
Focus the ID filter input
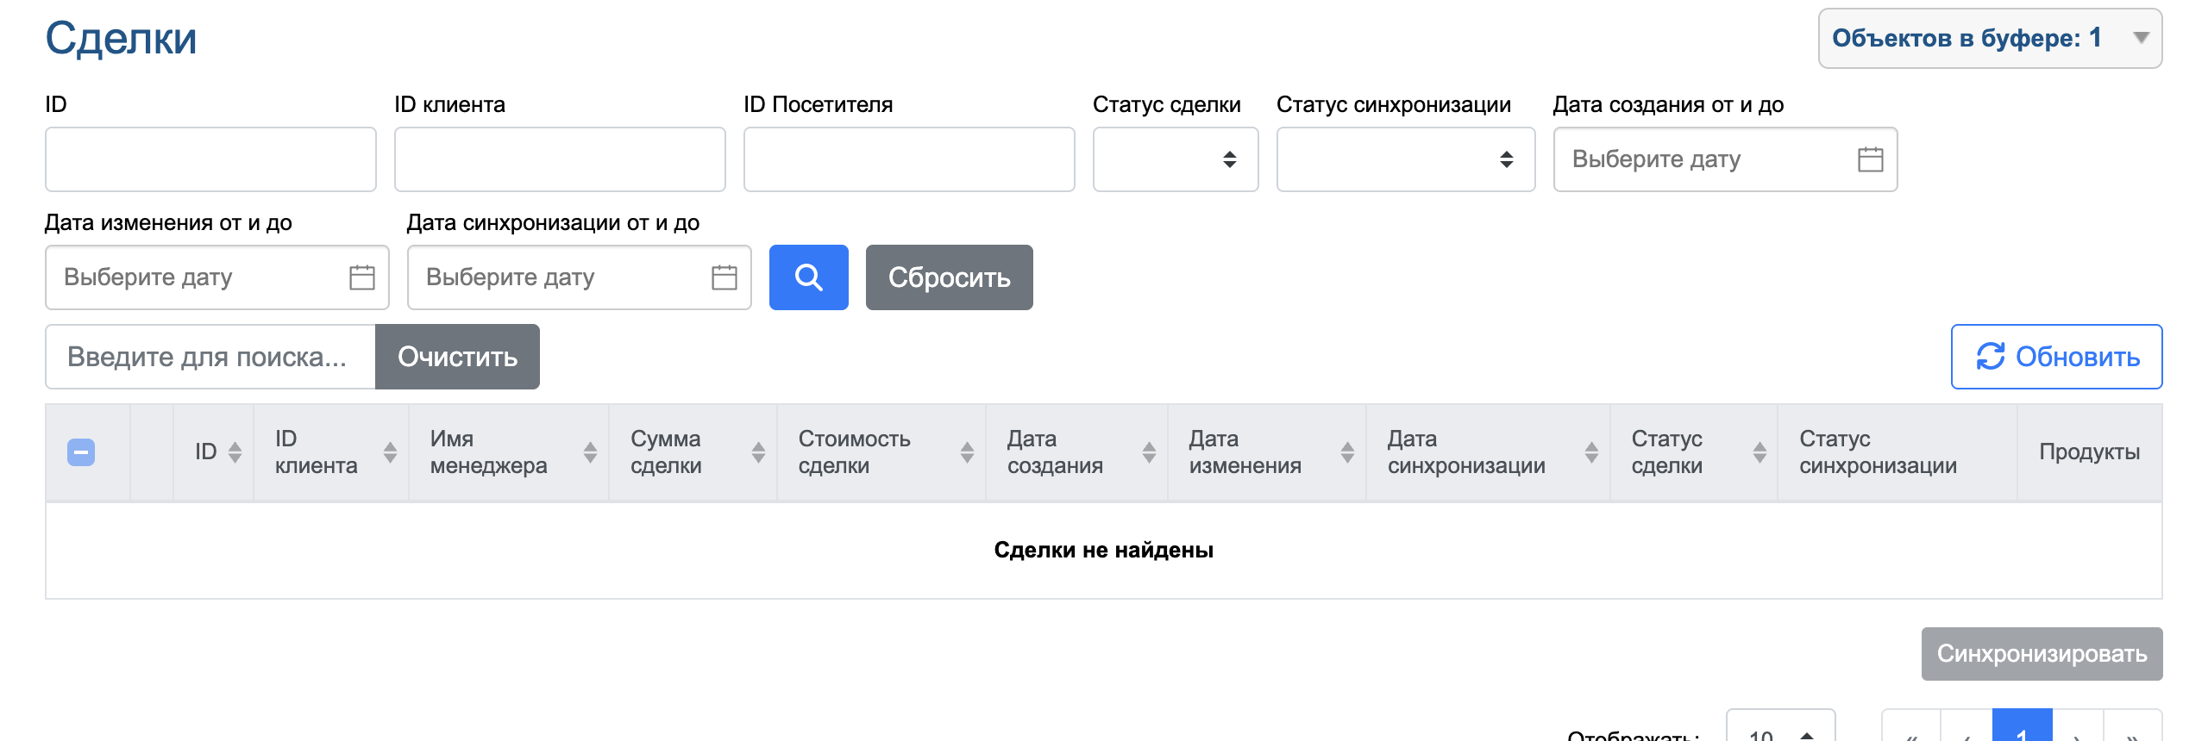point(210,159)
